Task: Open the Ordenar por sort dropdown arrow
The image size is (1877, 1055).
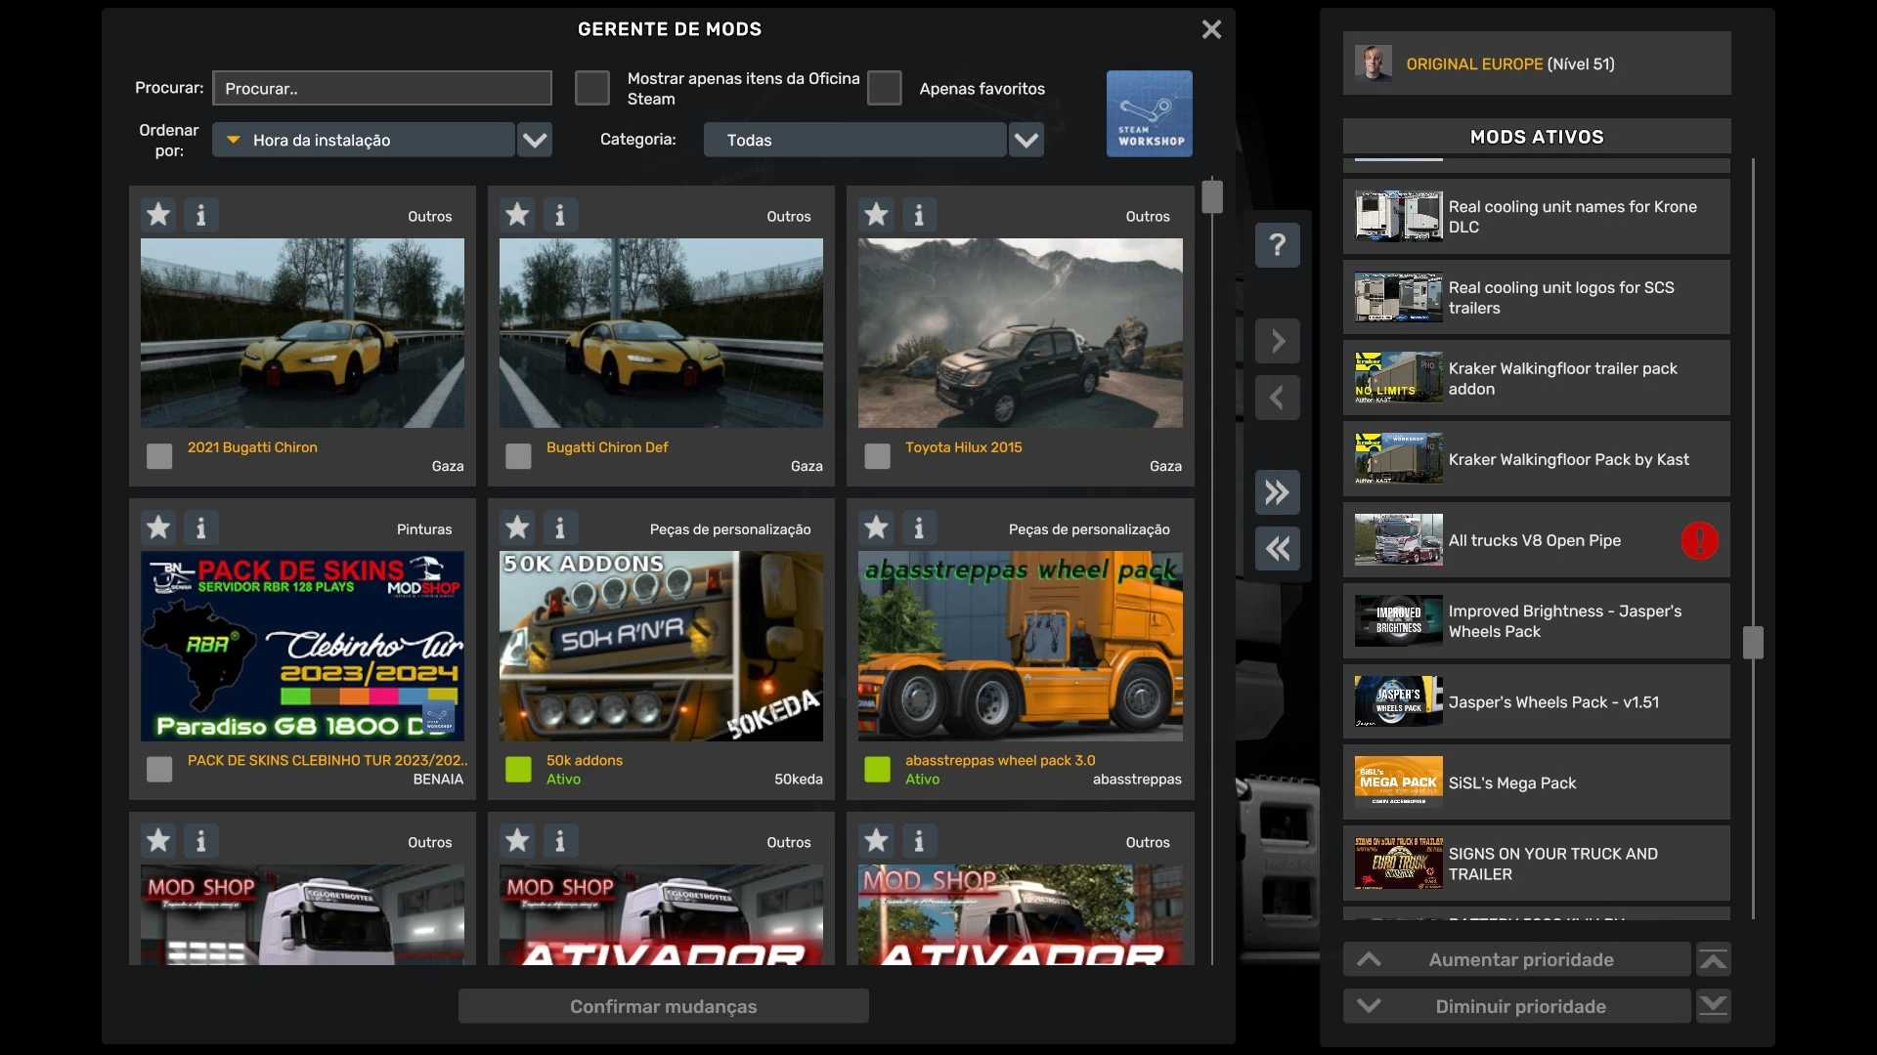Action: [534, 140]
